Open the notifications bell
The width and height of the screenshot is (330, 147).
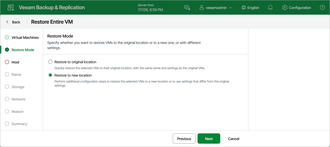tap(270, 7)
